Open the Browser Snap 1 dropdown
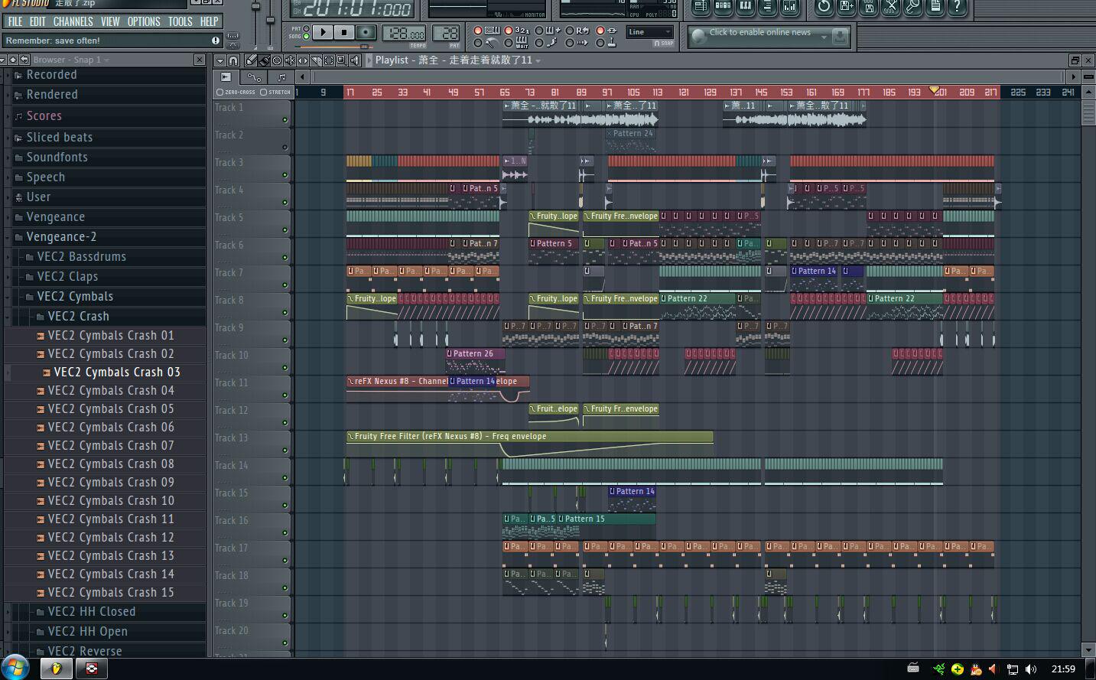Viewport: 1096px width, 680px height. 106,60
